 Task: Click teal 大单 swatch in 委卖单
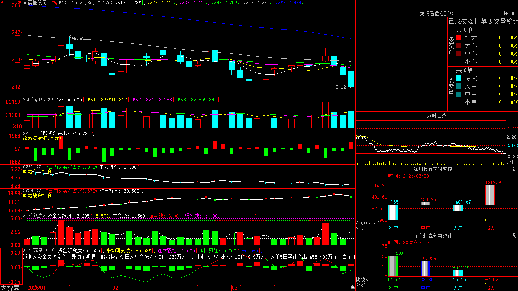point(458,86)
